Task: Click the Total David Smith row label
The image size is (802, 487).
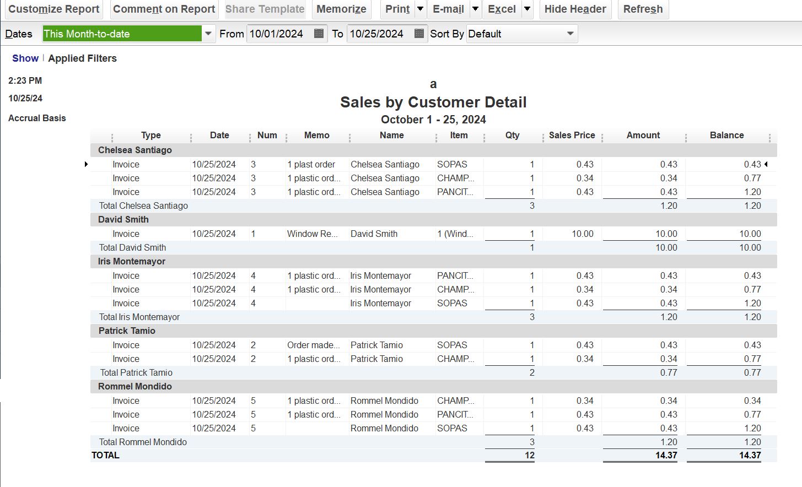Action: 132,248
